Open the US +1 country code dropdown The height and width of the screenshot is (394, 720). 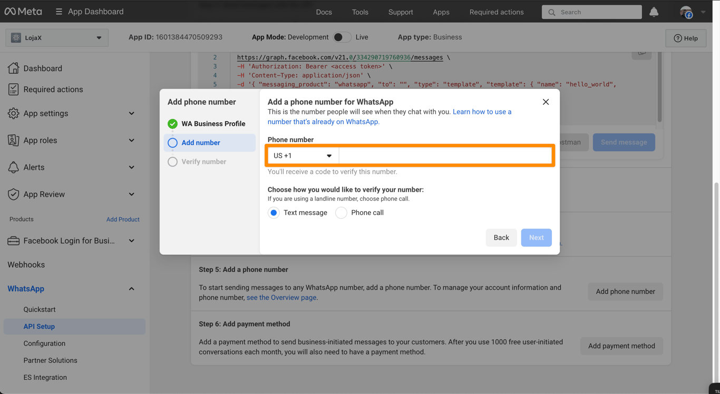coord(303,156)
